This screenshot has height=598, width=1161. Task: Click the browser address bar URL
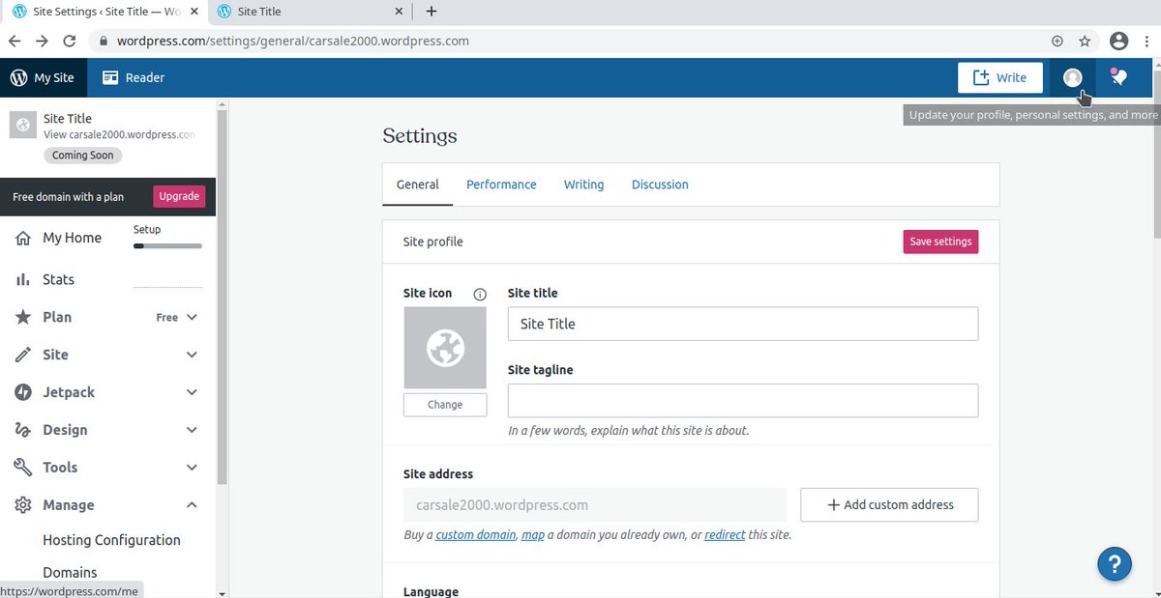[293, 41]
